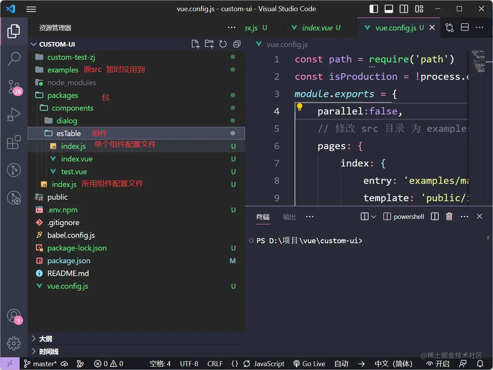Toggle secondary sidebar layout button

coord(404,9)
